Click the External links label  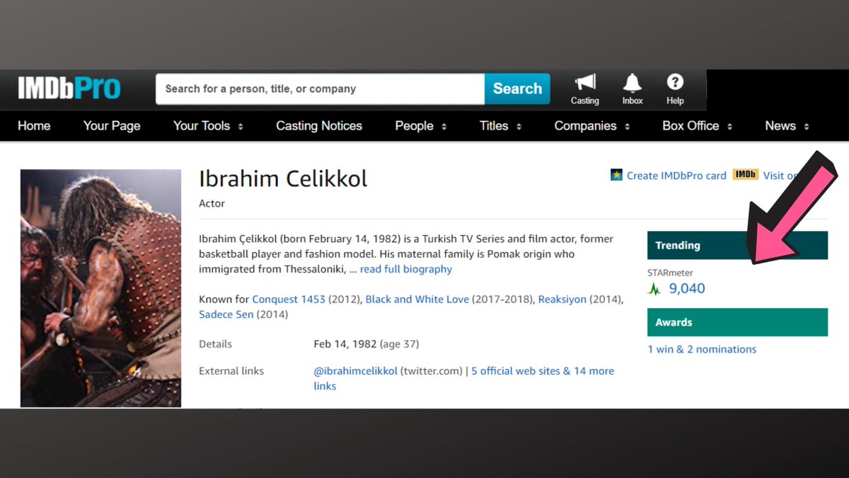[231, 370]
